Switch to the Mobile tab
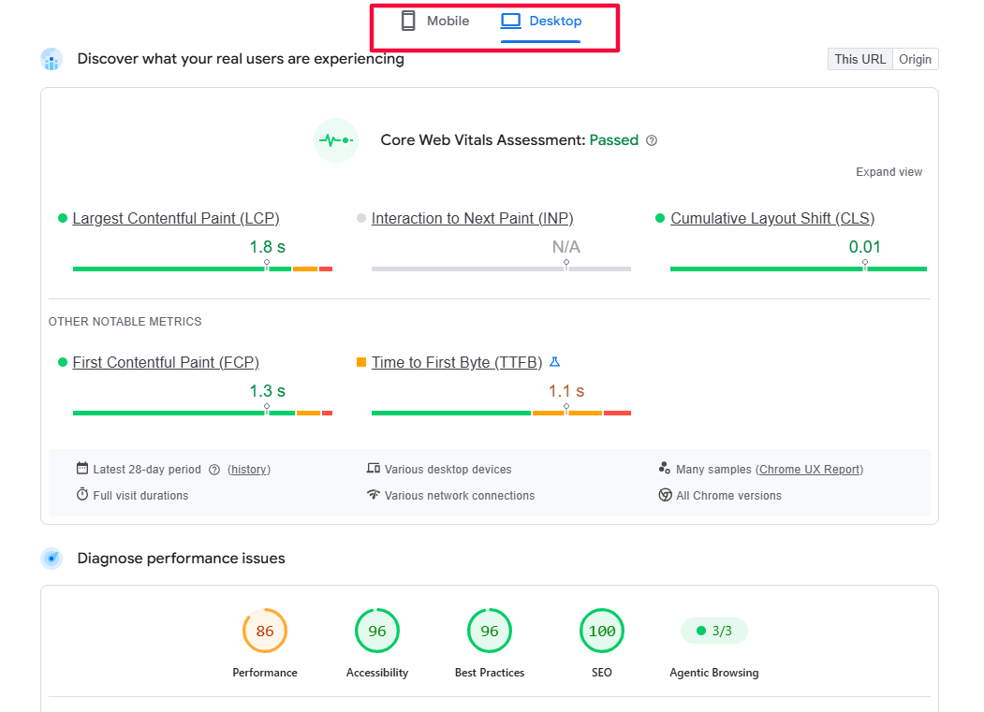The image size is (984, 712). (435, 21)
